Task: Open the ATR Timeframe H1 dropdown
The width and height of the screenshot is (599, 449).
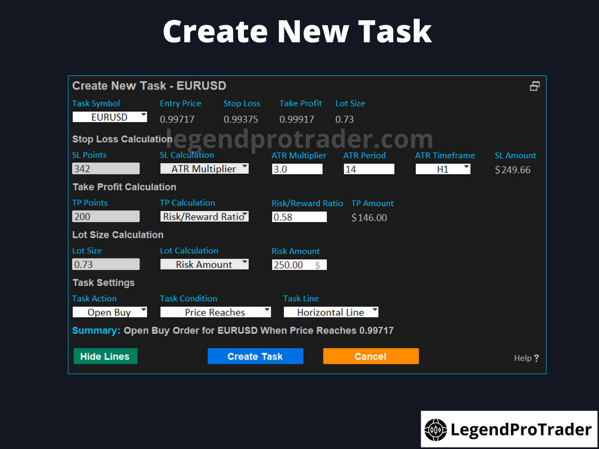Action: pos(443,169)
